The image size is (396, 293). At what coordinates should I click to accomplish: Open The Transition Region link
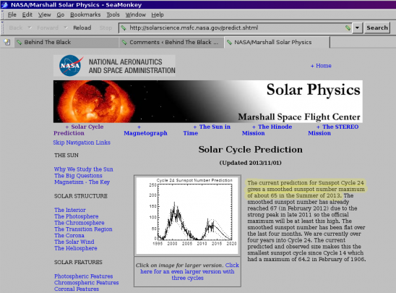pyautogui.click(x=83, y=229)
